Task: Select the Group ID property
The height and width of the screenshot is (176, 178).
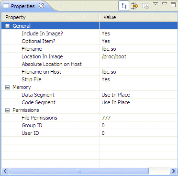Action: [32, 125]
